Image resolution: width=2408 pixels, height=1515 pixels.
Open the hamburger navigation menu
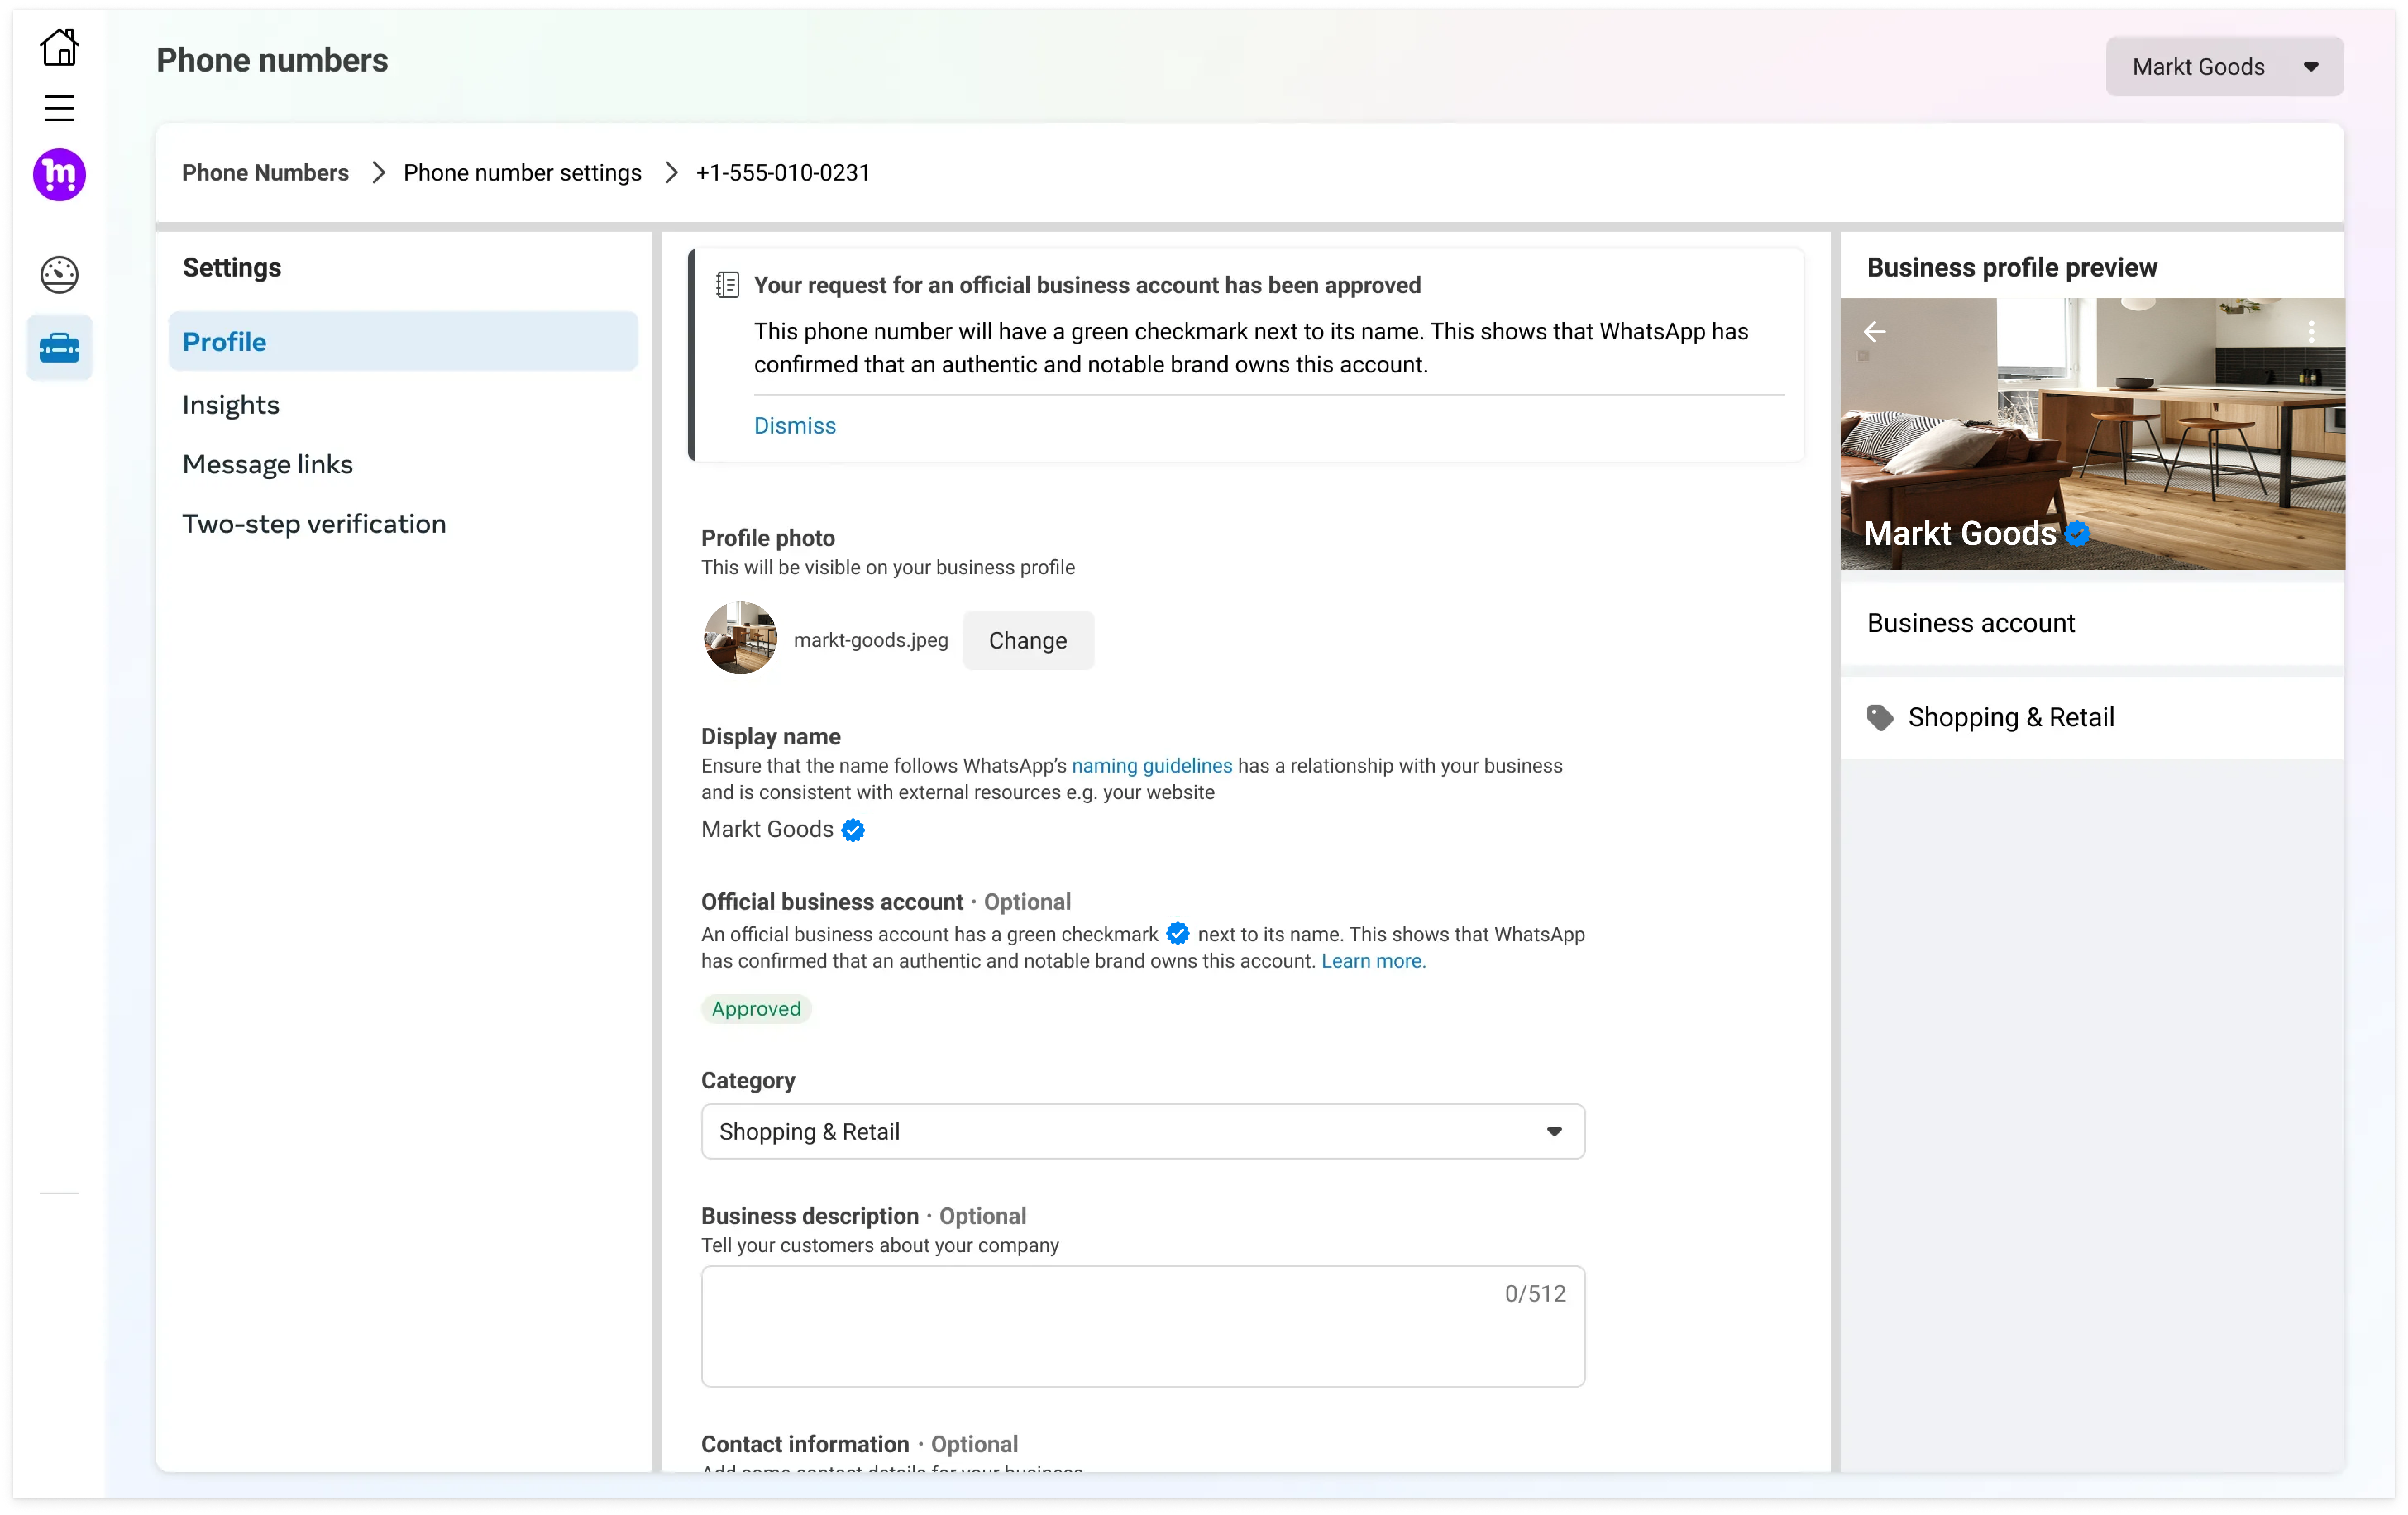[59, 107]
